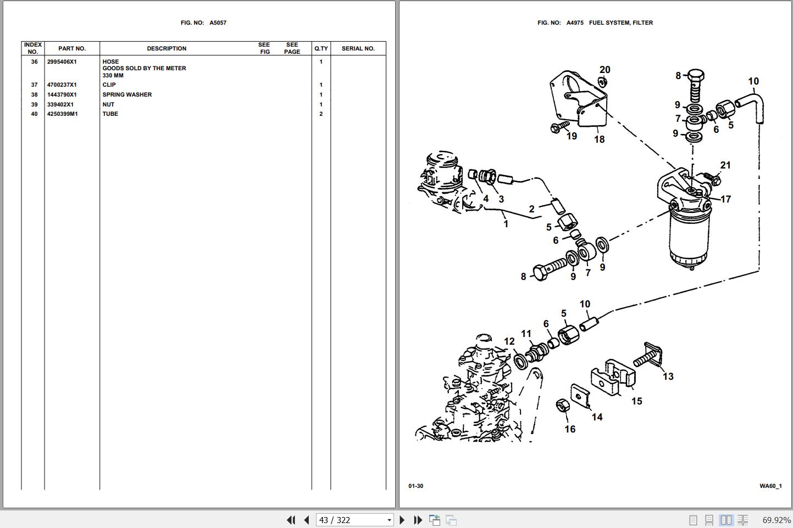Select two-page facing layout
Screen dimensions: 793x528
point(726,520)
